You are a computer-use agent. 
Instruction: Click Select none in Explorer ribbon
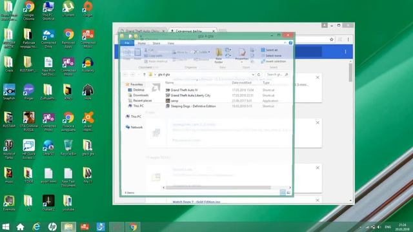(x=271, y=56)
